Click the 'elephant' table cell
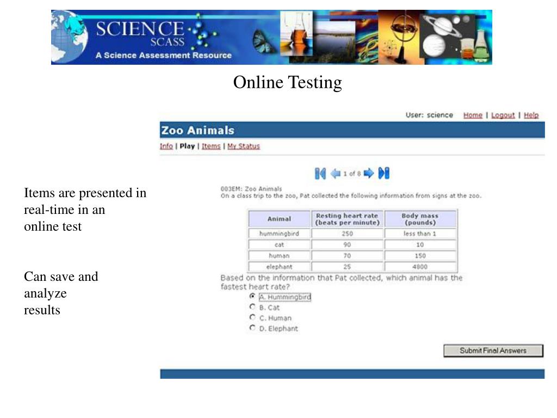 point(279,267)
